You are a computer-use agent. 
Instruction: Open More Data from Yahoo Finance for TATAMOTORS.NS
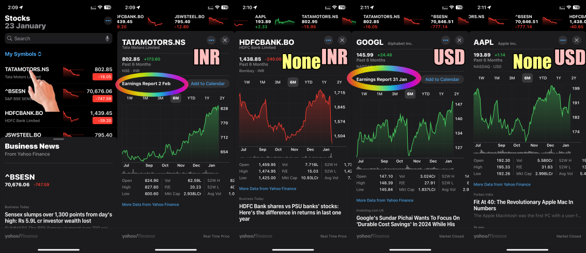(x=150, y=205)
